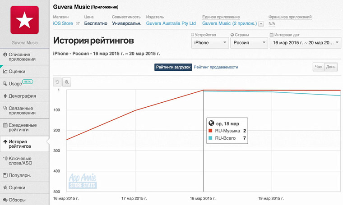Viewport: 343px width, 205px height.
Task: Click the calendar icon beside Ежедневные рейтинги
Action: (x=5, y=125)
